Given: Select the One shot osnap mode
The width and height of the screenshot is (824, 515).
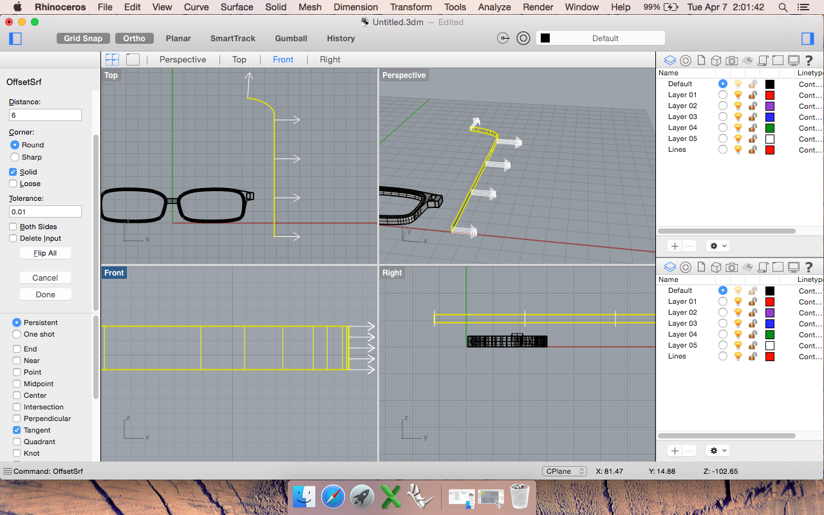Looking at the screenshot, I should (x=17, y=334).
